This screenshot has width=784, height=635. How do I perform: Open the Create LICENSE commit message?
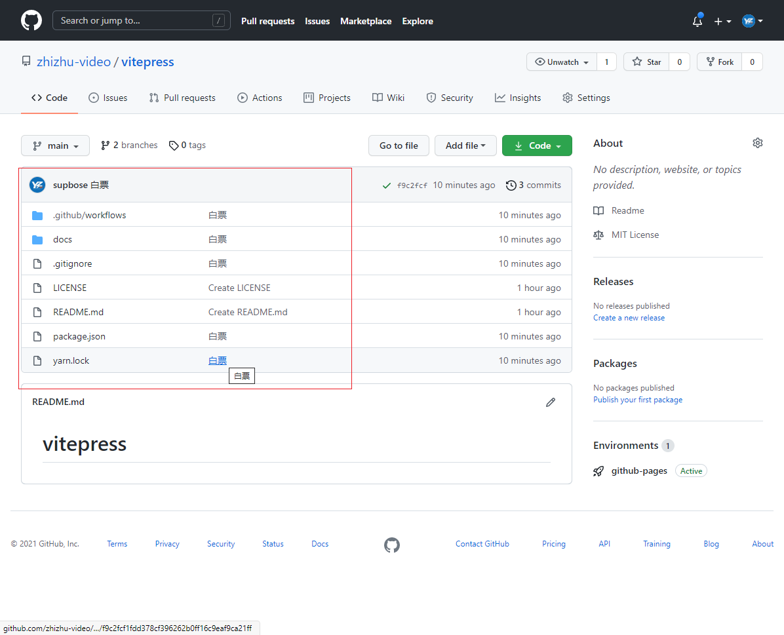point(239,288)
